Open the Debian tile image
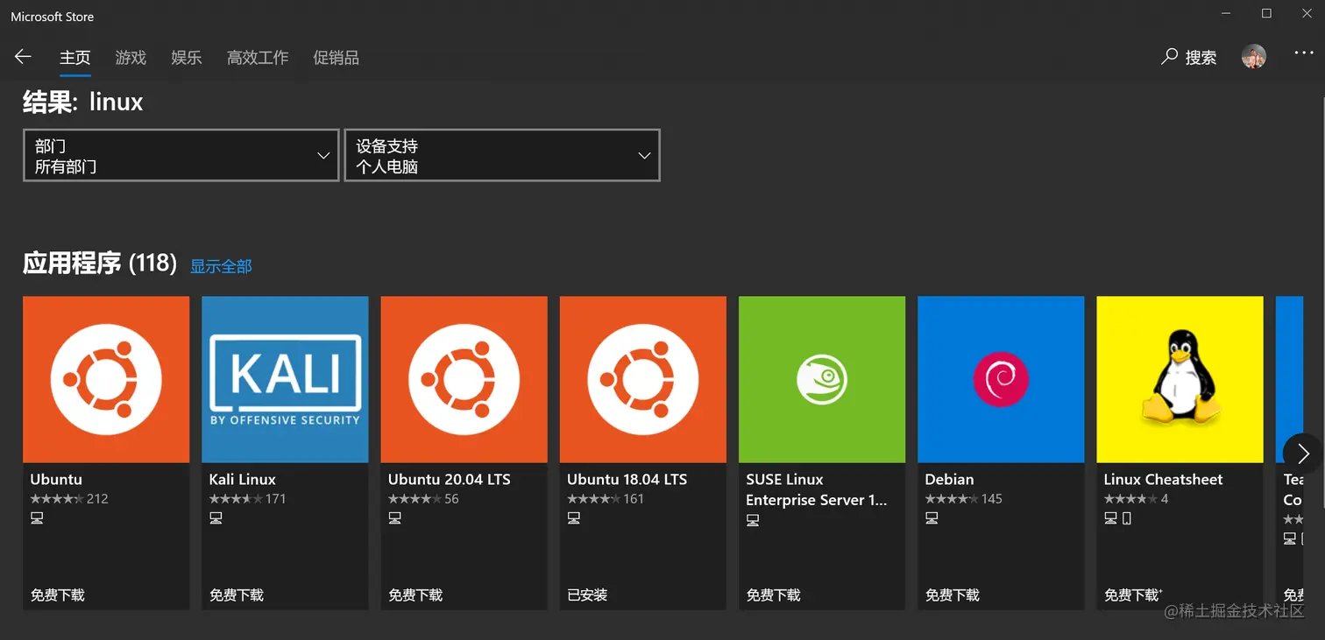1325x640 pixels. pos(1001,379)
